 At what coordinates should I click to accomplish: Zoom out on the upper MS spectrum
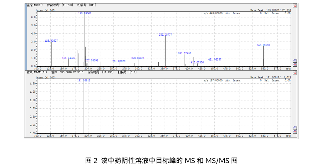tap(295, 64)
